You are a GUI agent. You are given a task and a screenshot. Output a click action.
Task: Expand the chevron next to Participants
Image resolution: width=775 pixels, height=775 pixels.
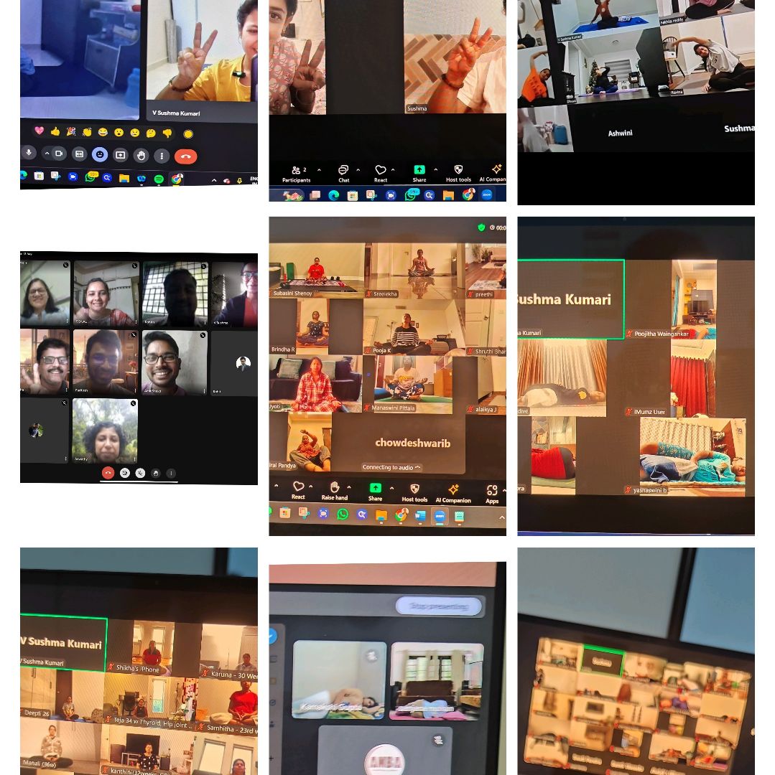click(319, 171)
